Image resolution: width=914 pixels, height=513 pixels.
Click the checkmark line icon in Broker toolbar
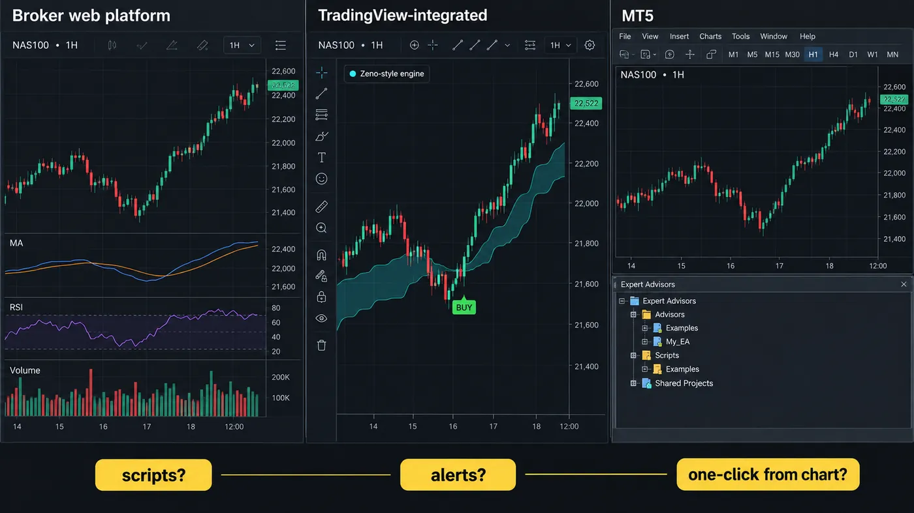point(142,45)
